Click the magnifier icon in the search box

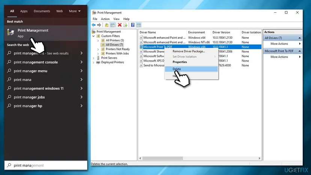tap(9, 165)
